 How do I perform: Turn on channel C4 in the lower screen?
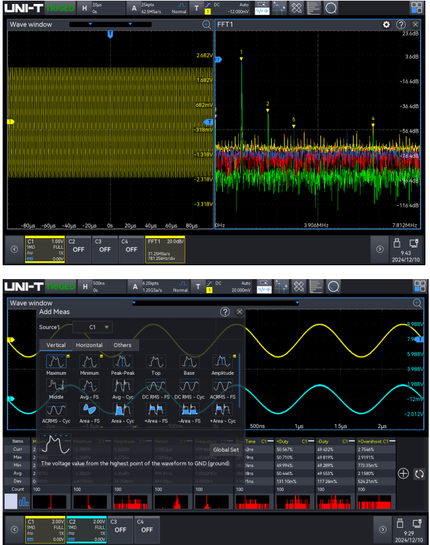pos(146,529)
